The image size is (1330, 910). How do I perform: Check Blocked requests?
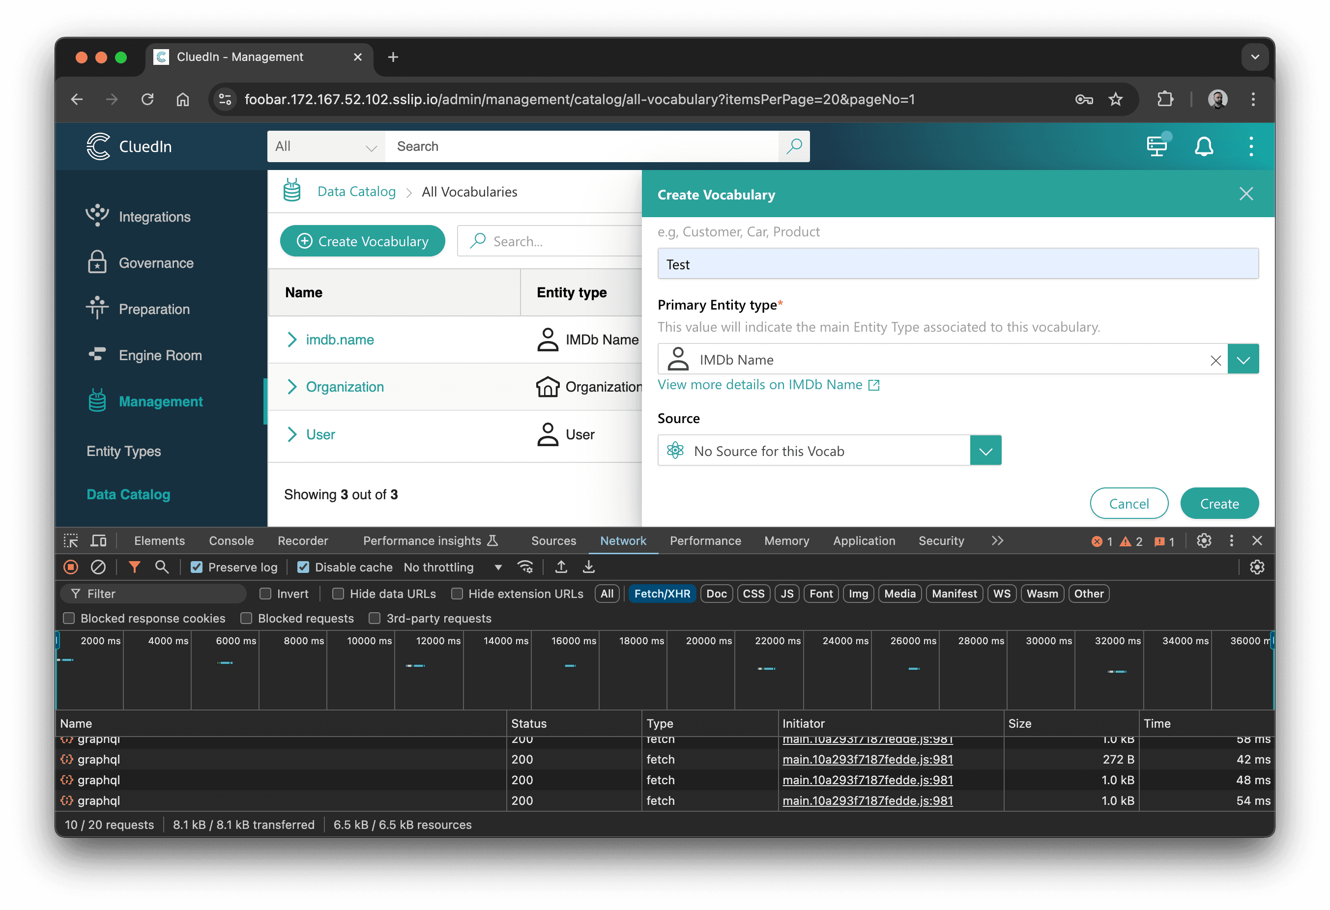tap(246, 618)
